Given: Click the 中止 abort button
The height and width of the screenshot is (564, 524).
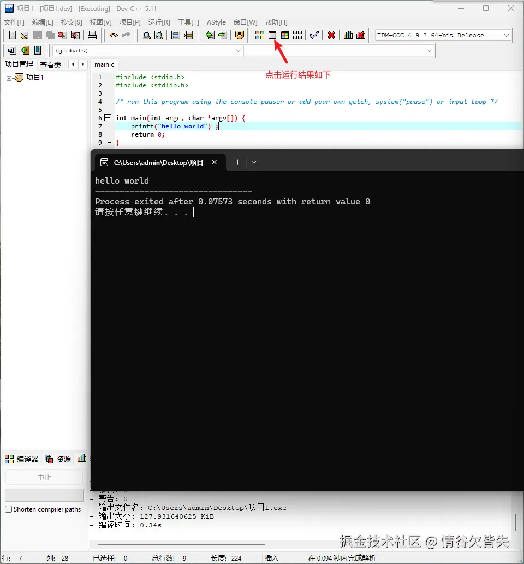Looking at the screenshot, I should [44, 477].
